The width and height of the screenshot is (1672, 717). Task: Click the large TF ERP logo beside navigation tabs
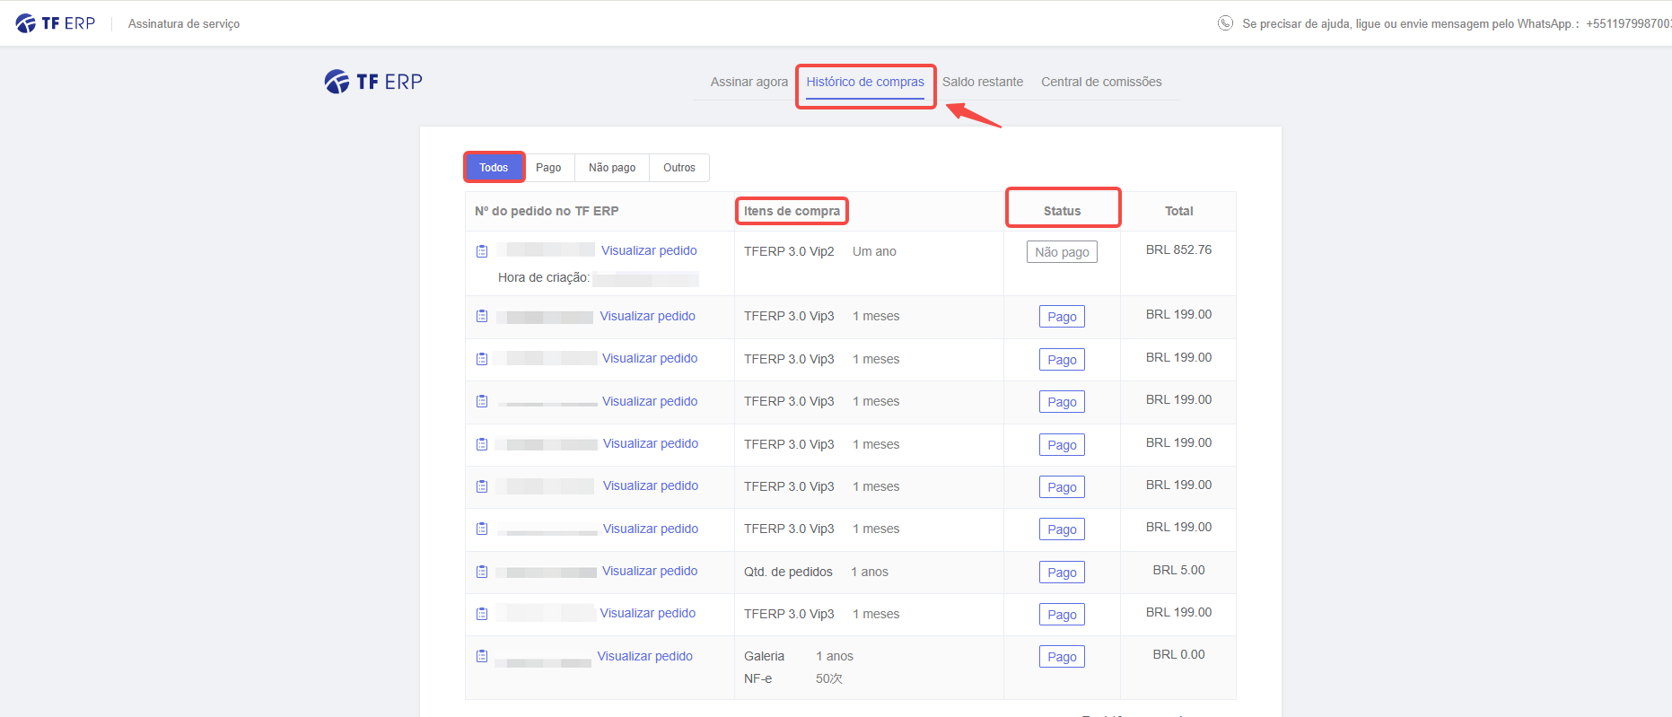click(x=373, y=82)
